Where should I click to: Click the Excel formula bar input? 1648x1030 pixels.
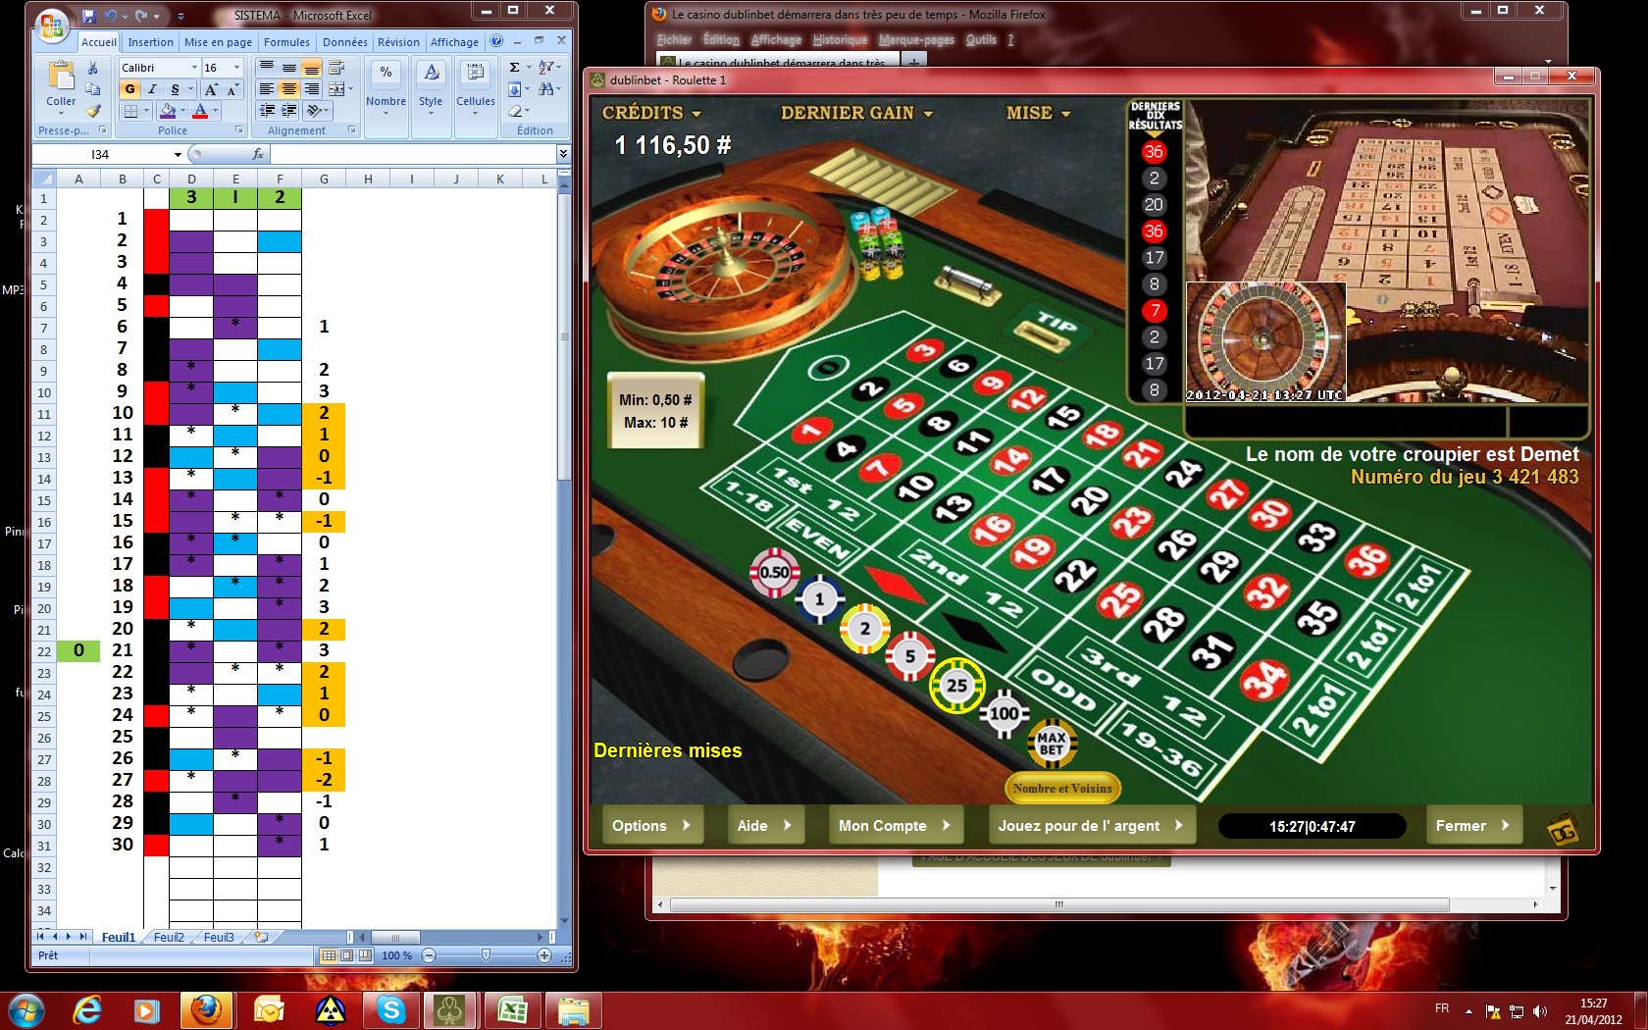click(412, 154)
